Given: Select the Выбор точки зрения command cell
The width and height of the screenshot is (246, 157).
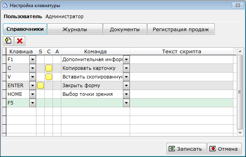Looking at the screenshot, I should tap(92, 94).
